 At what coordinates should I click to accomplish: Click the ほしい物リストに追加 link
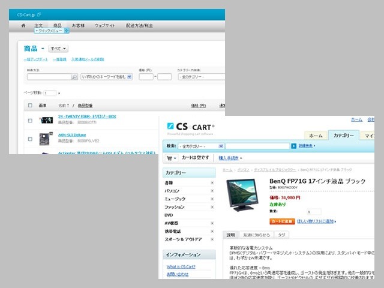[316, 221]
